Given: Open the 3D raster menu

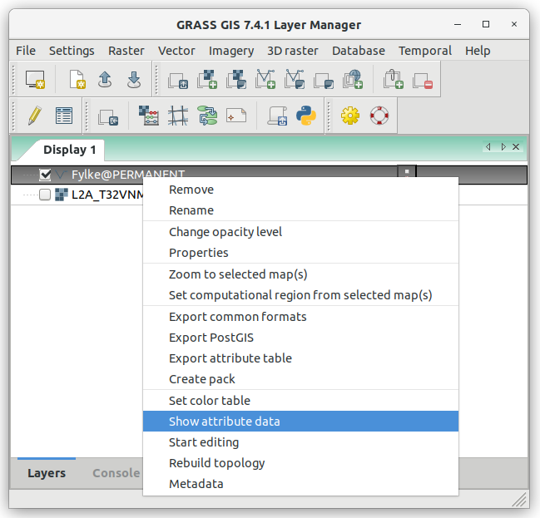Looking at the screenshot, I should [293, 51].
